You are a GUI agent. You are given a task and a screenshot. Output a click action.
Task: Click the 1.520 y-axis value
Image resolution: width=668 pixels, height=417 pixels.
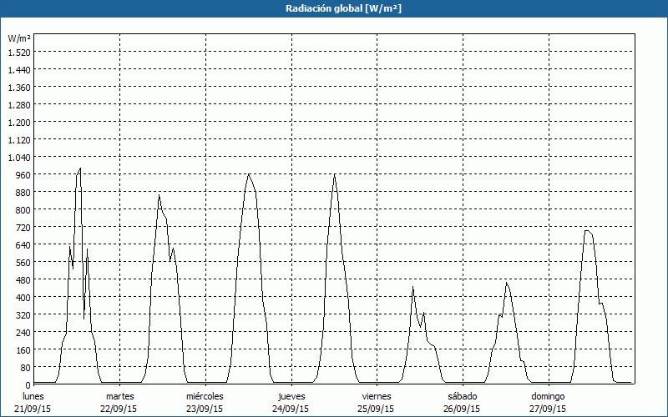coord(19,52)
